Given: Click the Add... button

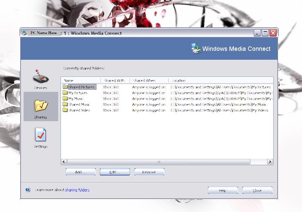Looking at the screenshot, I should 80,172.
